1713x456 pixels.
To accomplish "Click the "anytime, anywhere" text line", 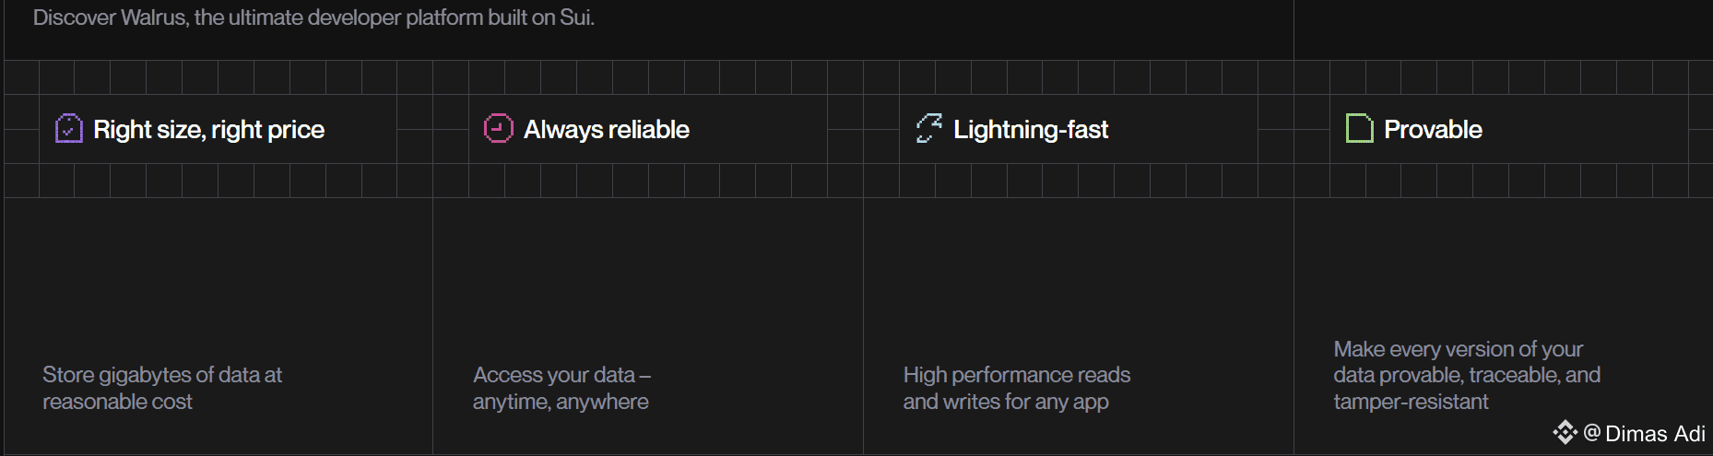I will coord(561,402).
